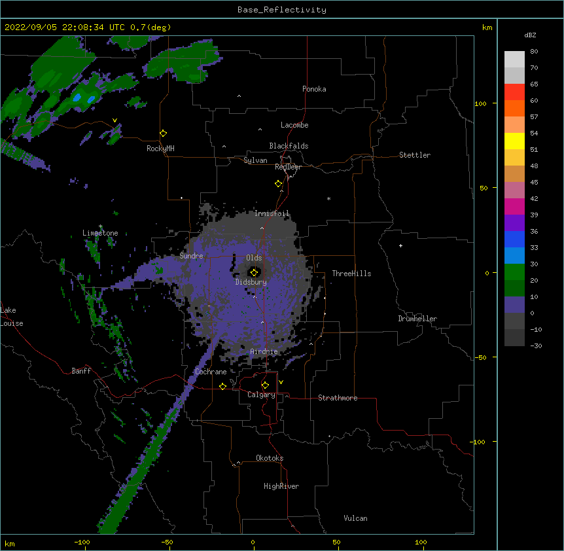Click the Cochrane town label

click(211, 372)
